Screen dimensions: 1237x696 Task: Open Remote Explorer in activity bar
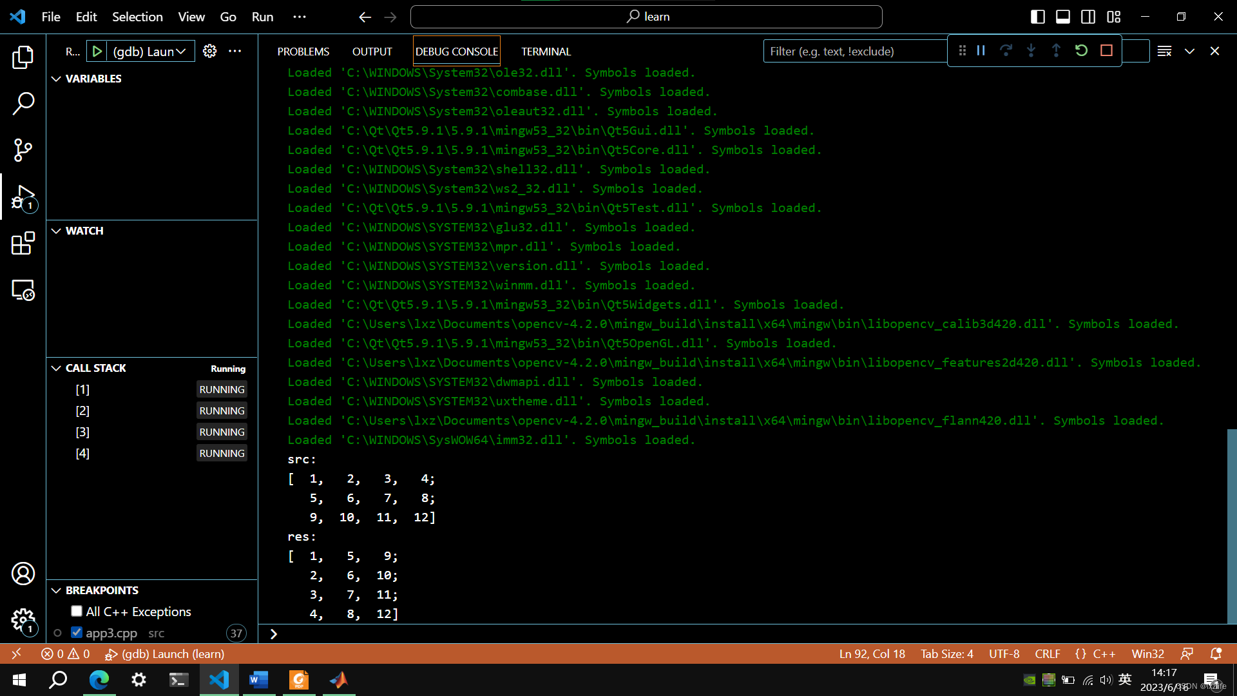[x=23, y=291]
